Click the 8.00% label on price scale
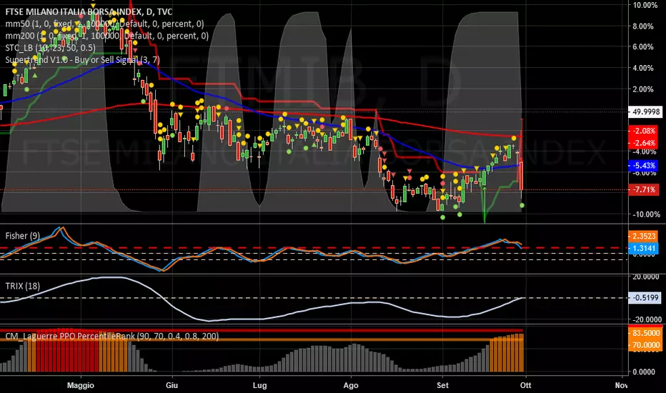This screenshot has width=666, height=393. tap(643, 26)
